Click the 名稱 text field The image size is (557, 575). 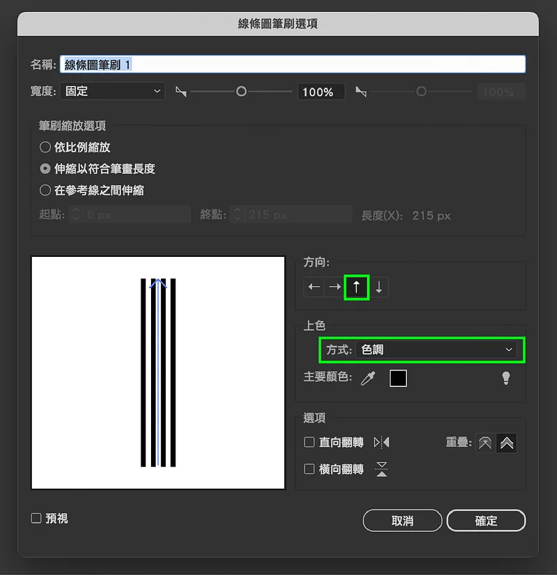tap(292, 64)
